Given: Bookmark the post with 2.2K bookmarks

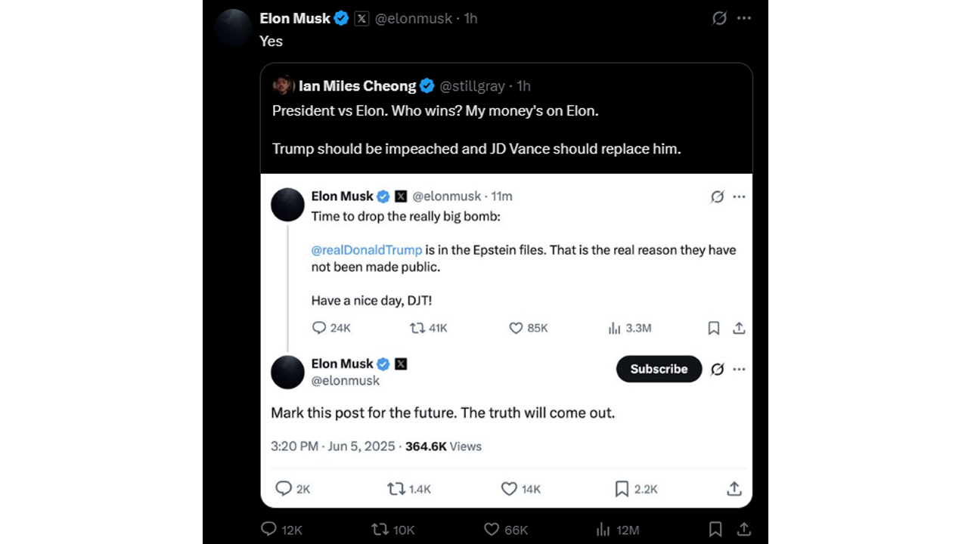Looking at the screenshot, I should pyautogui.click(x=622, y=489).
